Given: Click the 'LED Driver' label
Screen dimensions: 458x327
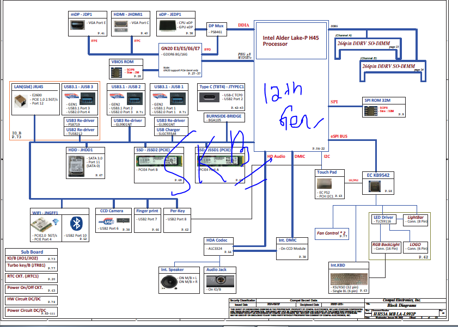Looking at the screenshot, I should [x=383, y=217].
